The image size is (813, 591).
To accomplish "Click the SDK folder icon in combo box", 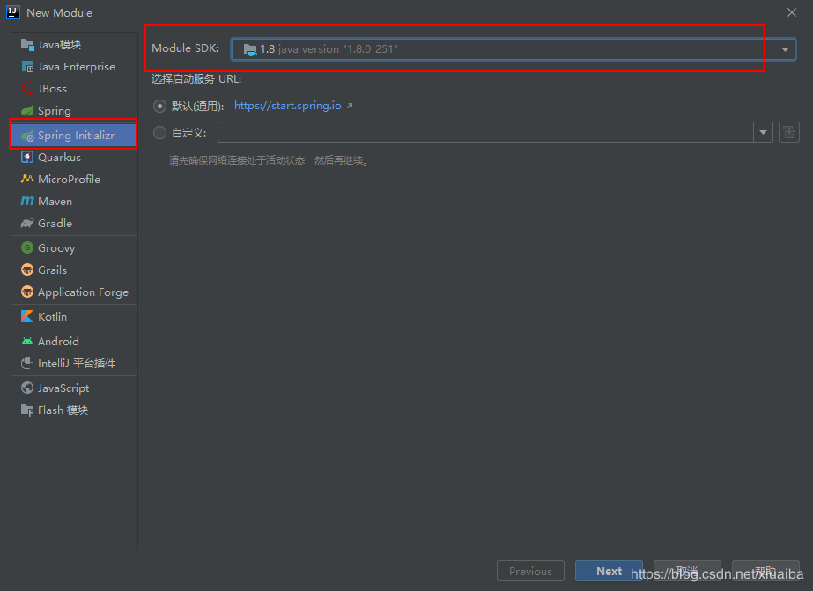I will pyautogui.click(x=250, y=50).
